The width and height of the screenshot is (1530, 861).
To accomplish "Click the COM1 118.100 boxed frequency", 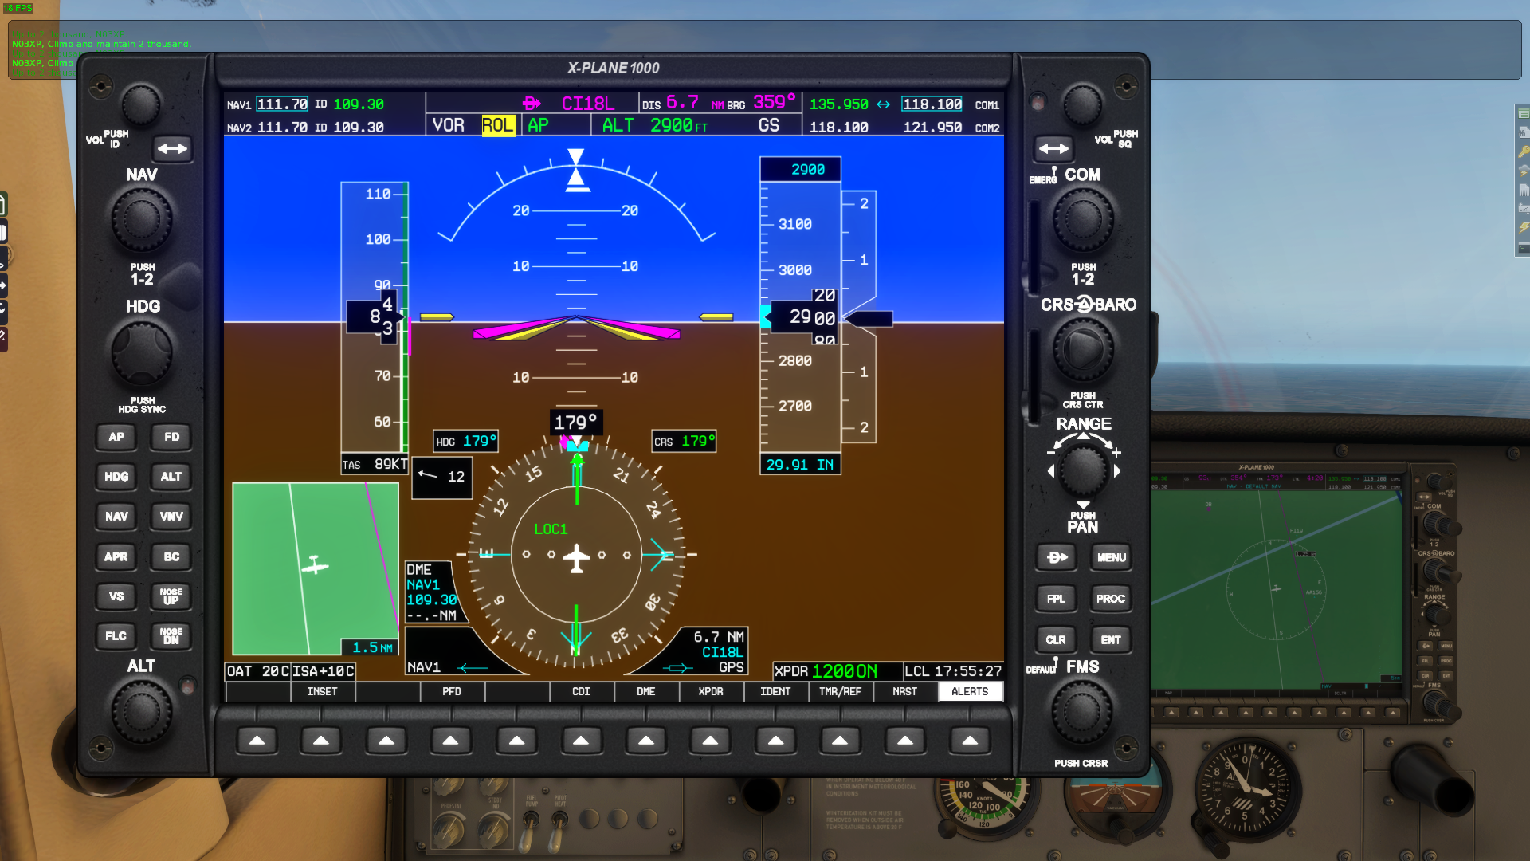I will [932, 104].
